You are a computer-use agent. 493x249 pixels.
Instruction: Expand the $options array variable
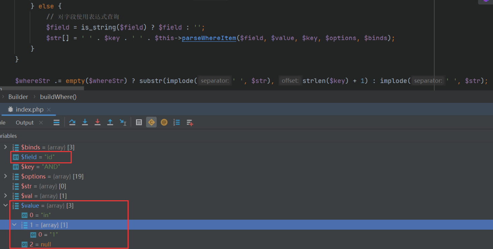5,176
